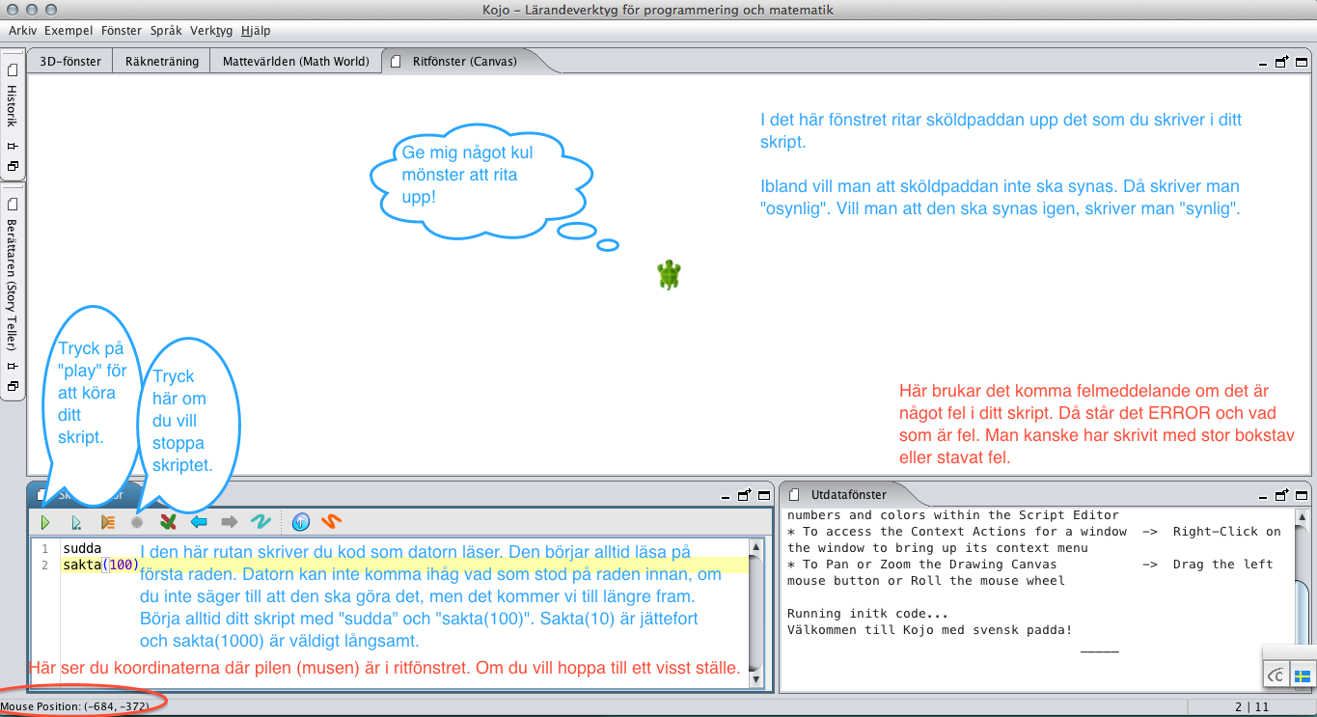Click the icon left of the Swedish flag
The image size is (1317, 717).
click(x=1276, y=676)
